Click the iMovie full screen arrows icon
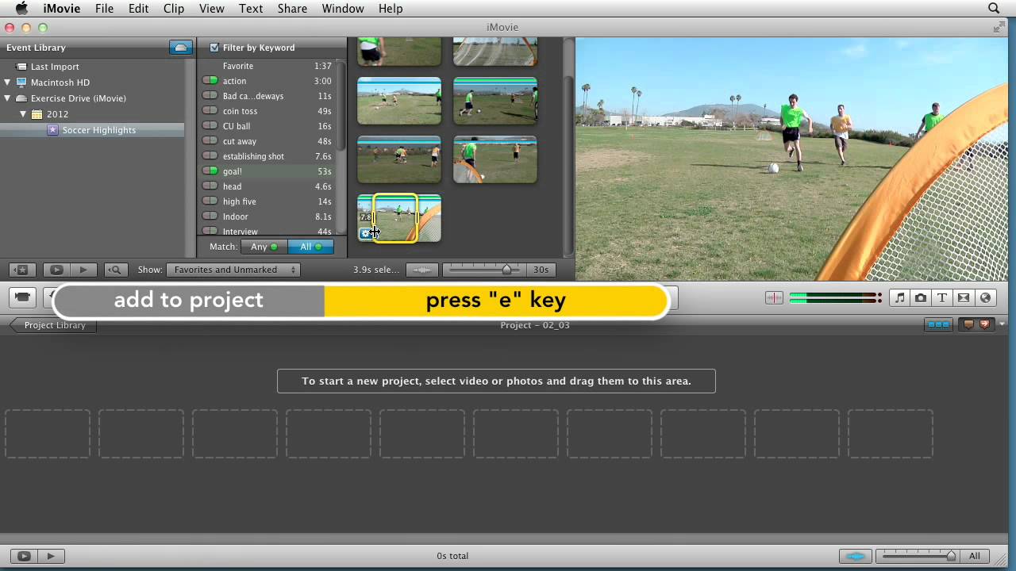This screenshot has height=571, width=1016. (x=999, y=27)
